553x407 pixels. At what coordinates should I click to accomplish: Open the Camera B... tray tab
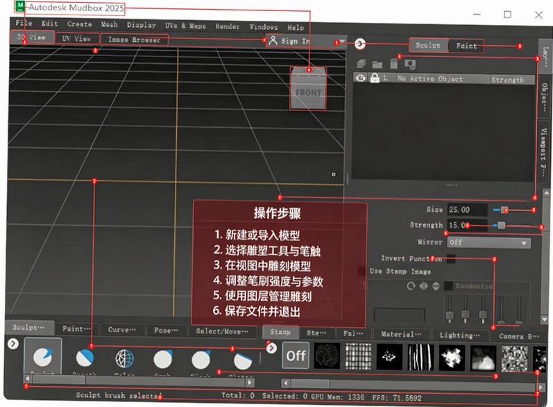pyautogui.click(x=519, y=336)
